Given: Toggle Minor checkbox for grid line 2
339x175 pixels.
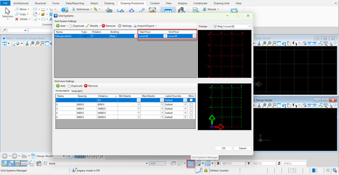Looking at the screenshot, I should tap(191, 104).
